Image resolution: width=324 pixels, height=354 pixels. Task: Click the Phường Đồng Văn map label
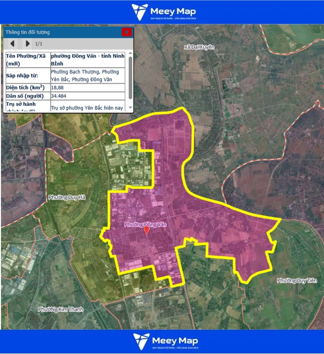[x=144, y=224]
